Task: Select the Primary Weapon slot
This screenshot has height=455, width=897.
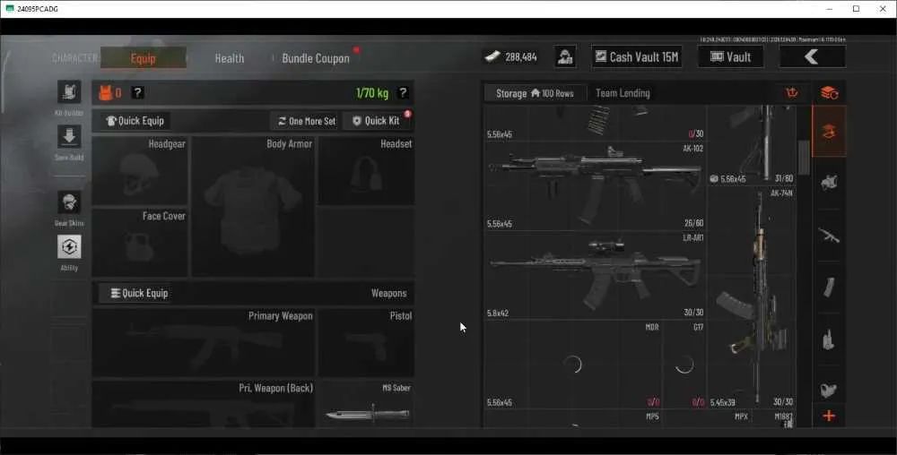Action: 203,342
